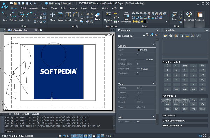Collapse the View properties section
Viewport: 210px width, 138px height.
[x=154, y=83]
